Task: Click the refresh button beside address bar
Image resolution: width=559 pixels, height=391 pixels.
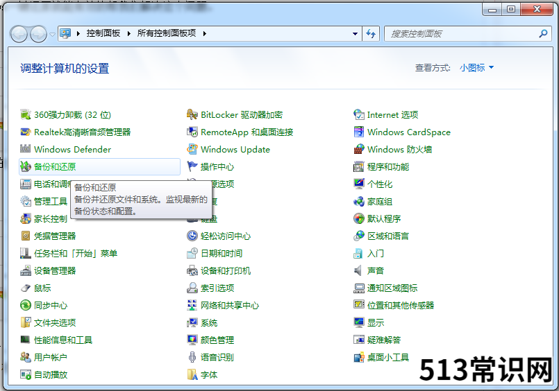Action: (371, 34)
